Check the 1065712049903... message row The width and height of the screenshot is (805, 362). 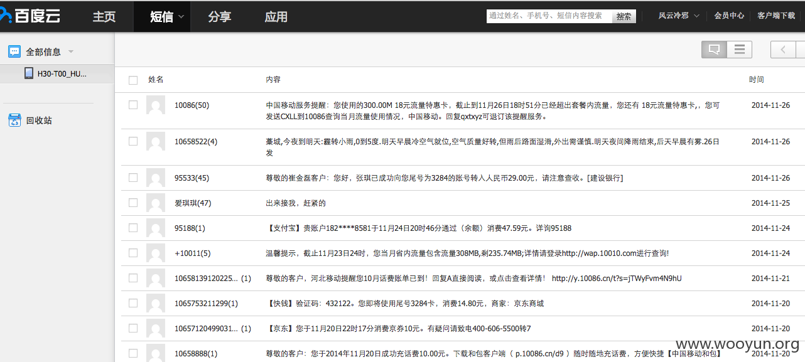pos(133,328)
